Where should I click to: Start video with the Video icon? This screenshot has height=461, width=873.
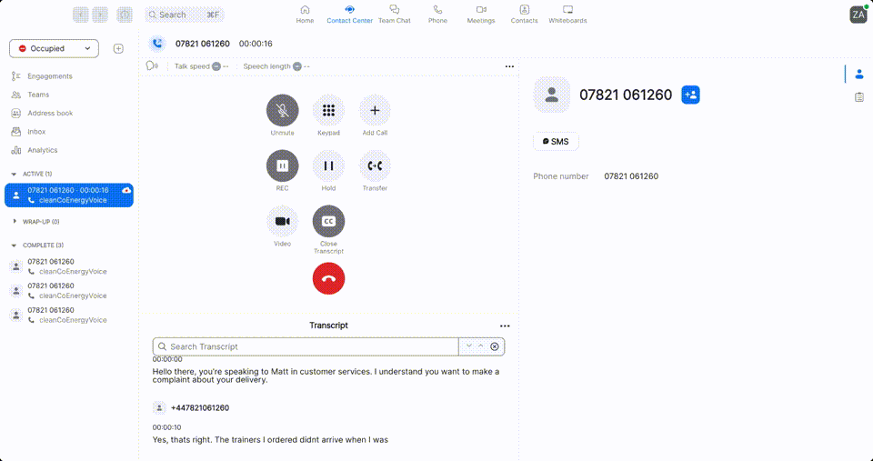pyautogui.click(x=282, y=222)
